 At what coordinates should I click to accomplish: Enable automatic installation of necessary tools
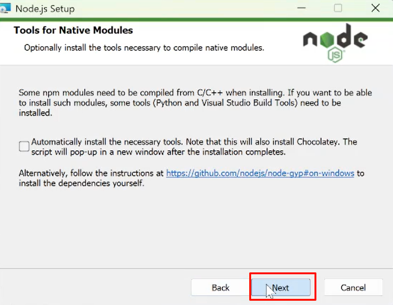[24, 147]
